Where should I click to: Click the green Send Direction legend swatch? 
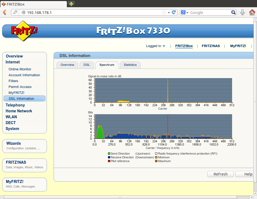coord(109,154)
